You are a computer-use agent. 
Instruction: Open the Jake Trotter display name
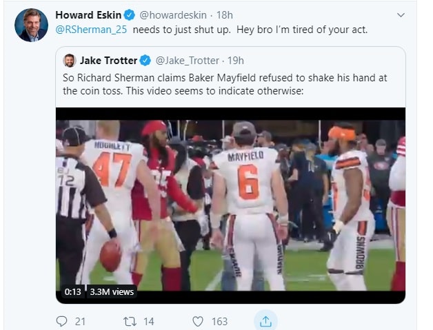(108, 61)
